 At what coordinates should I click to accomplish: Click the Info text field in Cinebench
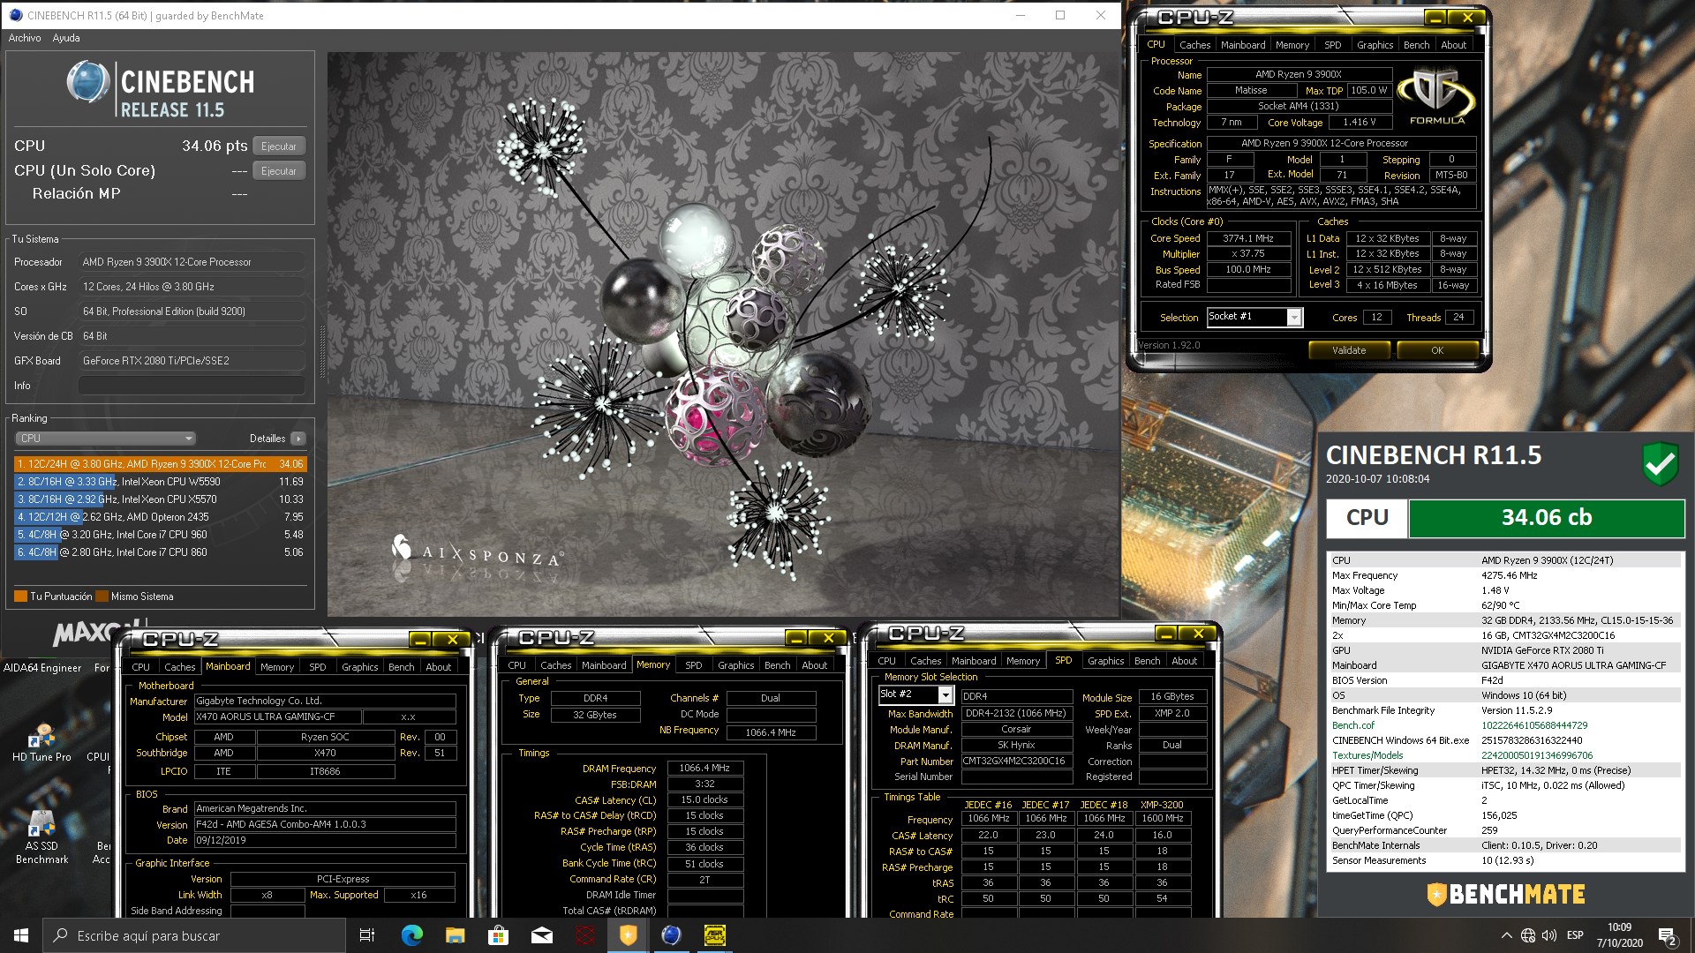pos(192,386)
